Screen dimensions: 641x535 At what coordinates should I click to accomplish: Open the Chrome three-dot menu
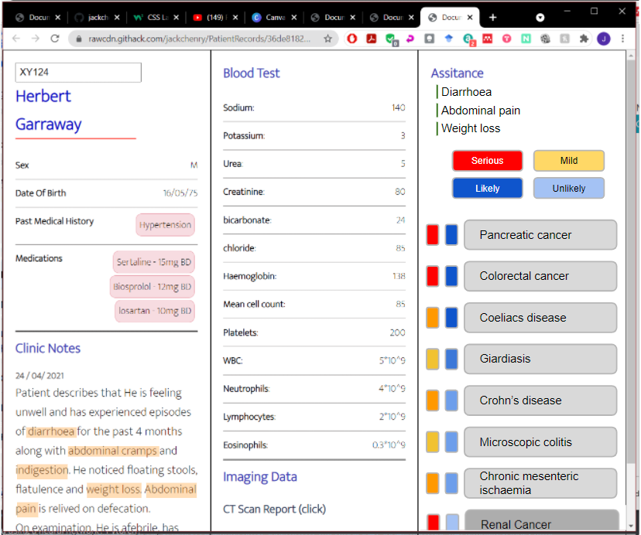pyautogui.click(x=622, y=38)
